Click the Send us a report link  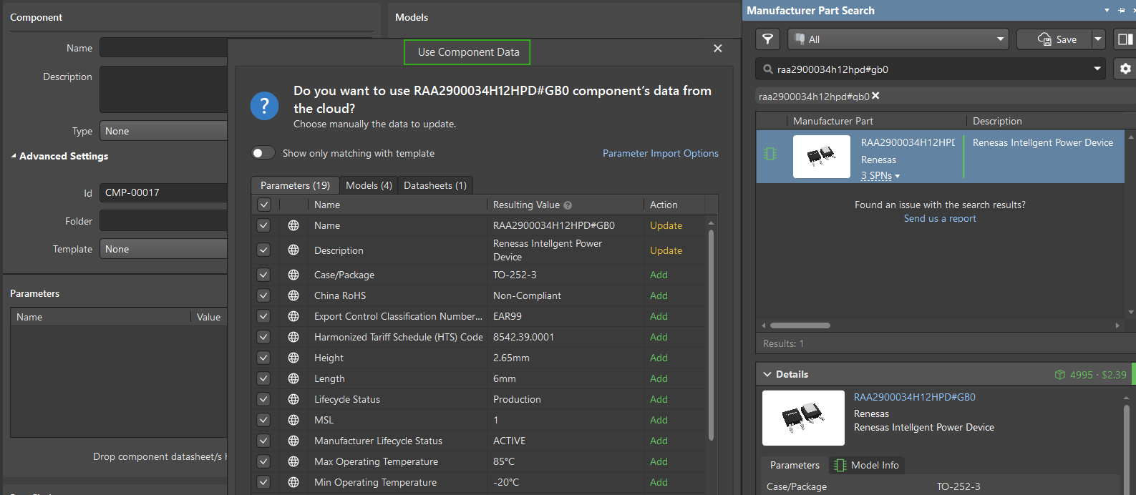pyautogui.click(x=939, y=218)
